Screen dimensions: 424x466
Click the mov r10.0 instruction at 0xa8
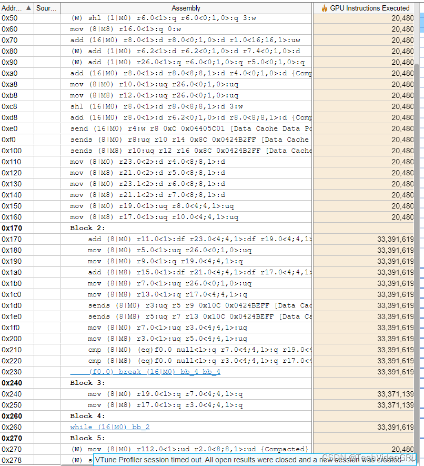click(154, 84)
